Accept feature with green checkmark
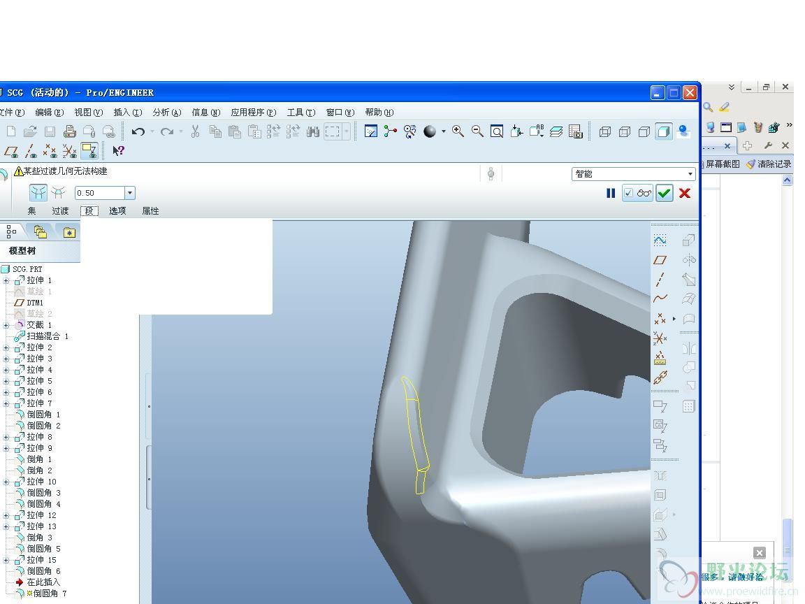 point(665,193)
